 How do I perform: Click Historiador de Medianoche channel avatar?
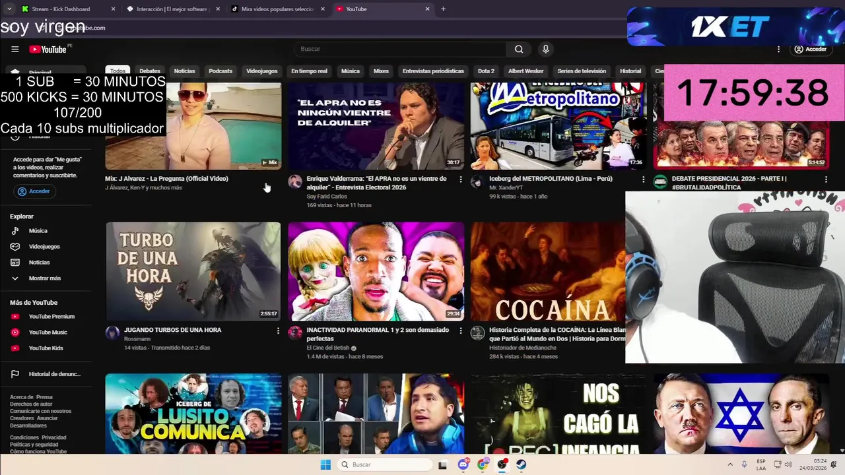click(477, 332)
